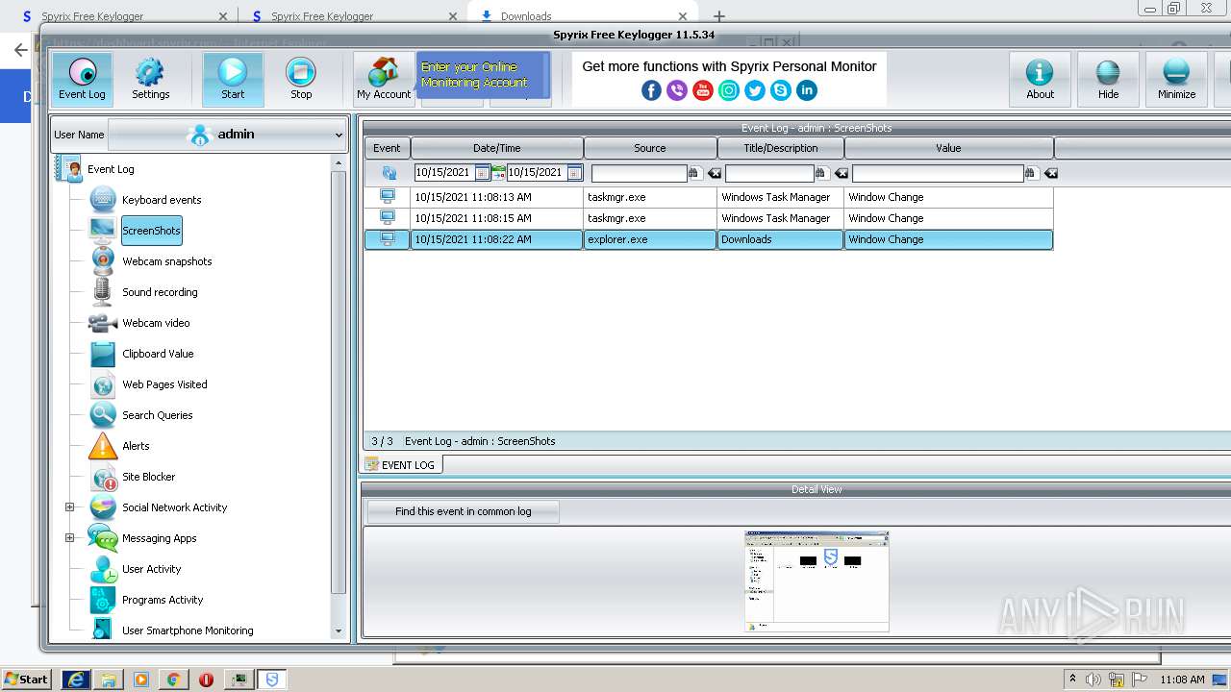Clear the Value filter field

pyautogui.click(x=1050, y=173)
